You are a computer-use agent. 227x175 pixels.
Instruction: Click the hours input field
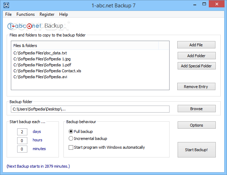point(22,141)
